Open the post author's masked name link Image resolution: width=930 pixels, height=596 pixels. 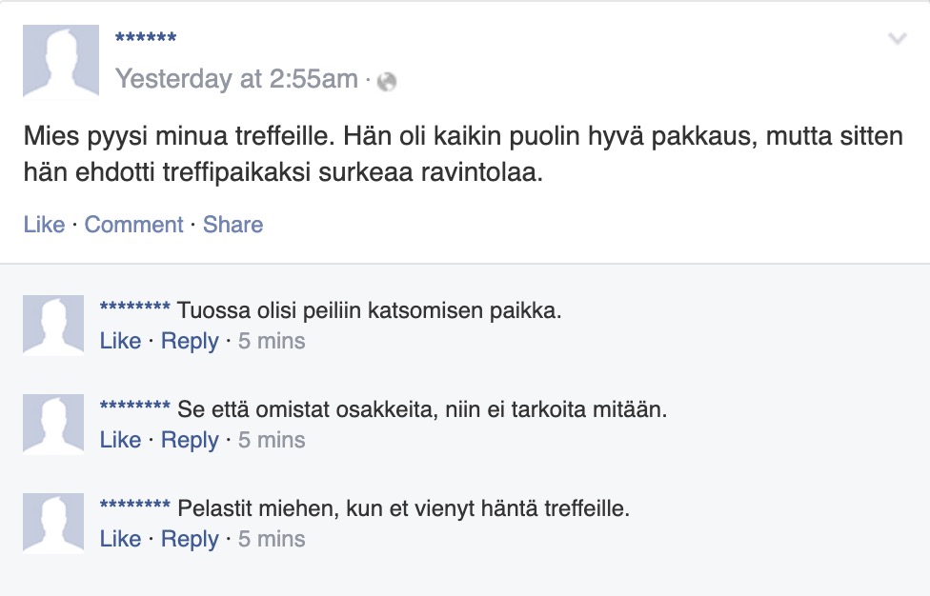pyautogui.click(x=146, y=39)
